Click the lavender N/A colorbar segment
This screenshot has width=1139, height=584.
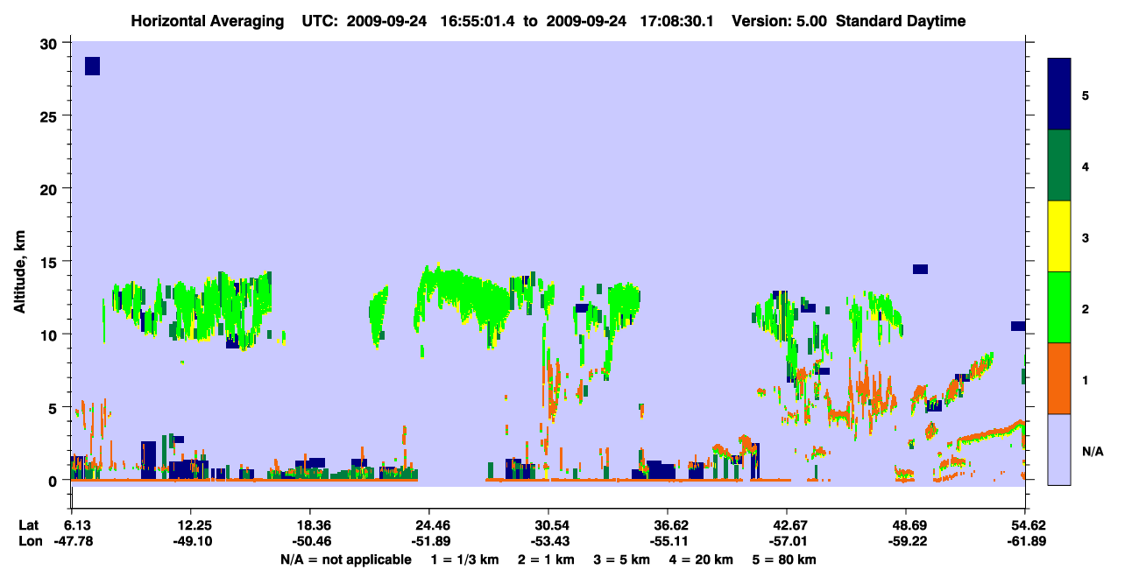1059,449
